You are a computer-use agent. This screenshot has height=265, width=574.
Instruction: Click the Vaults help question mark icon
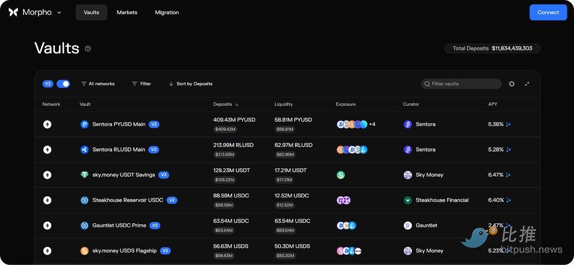pyautogui.click(x=88, y=49)
